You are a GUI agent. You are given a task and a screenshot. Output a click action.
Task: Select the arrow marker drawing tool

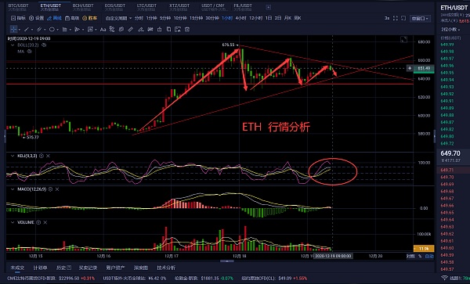click(x=77, y=29)
